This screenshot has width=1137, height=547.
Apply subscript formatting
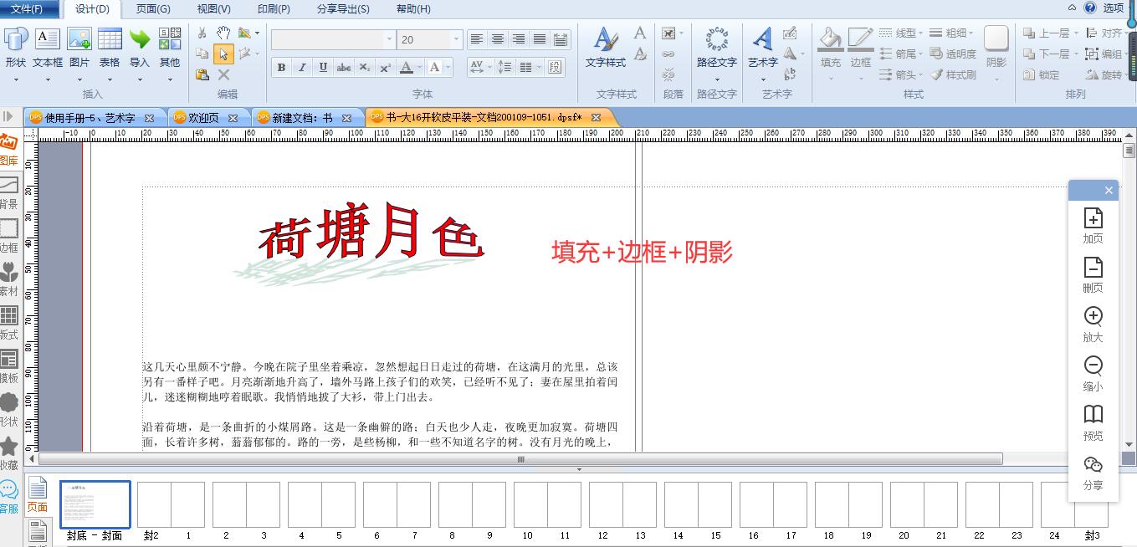365,67
